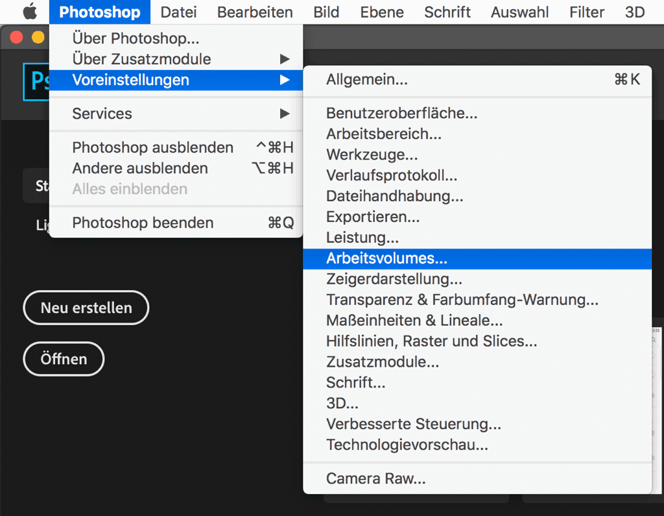Open Technologievorschau...
Screen dimensions: 664x516
(477, 445)
